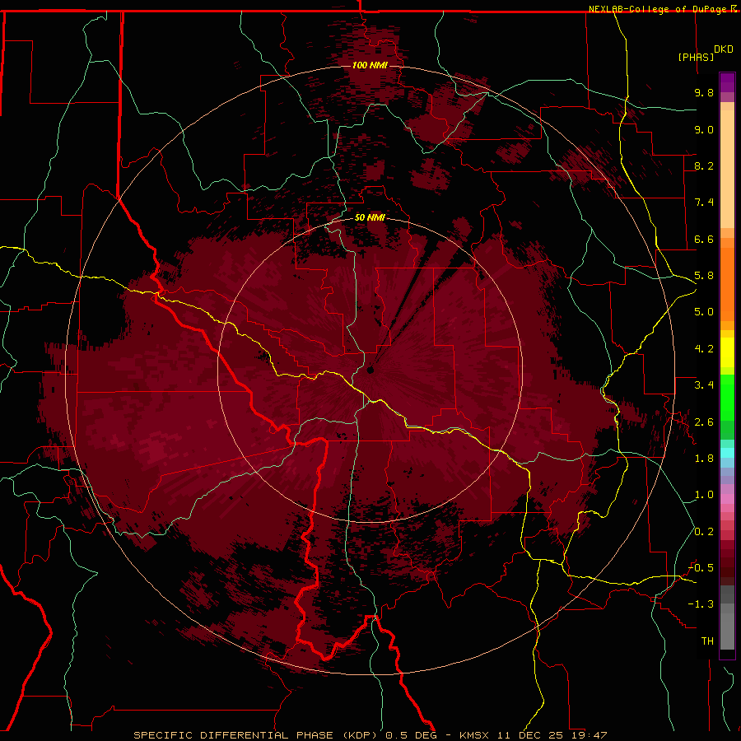This screenshot has height=741, width=741.
Task: Click the 100 NMI range ring label
Action: 370,65
